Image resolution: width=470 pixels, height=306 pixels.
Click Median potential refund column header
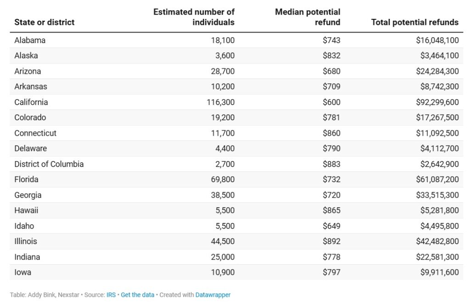pyautogui.click(x=308, y=17)
